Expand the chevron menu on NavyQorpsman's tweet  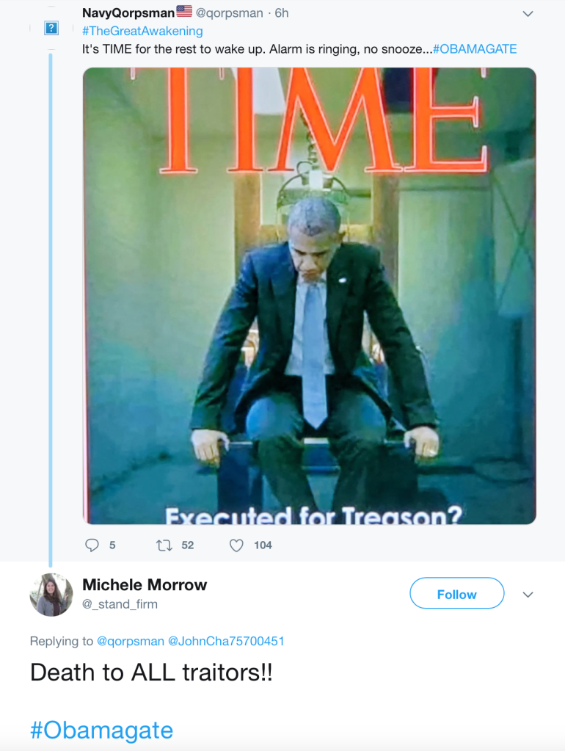(528, 13)
